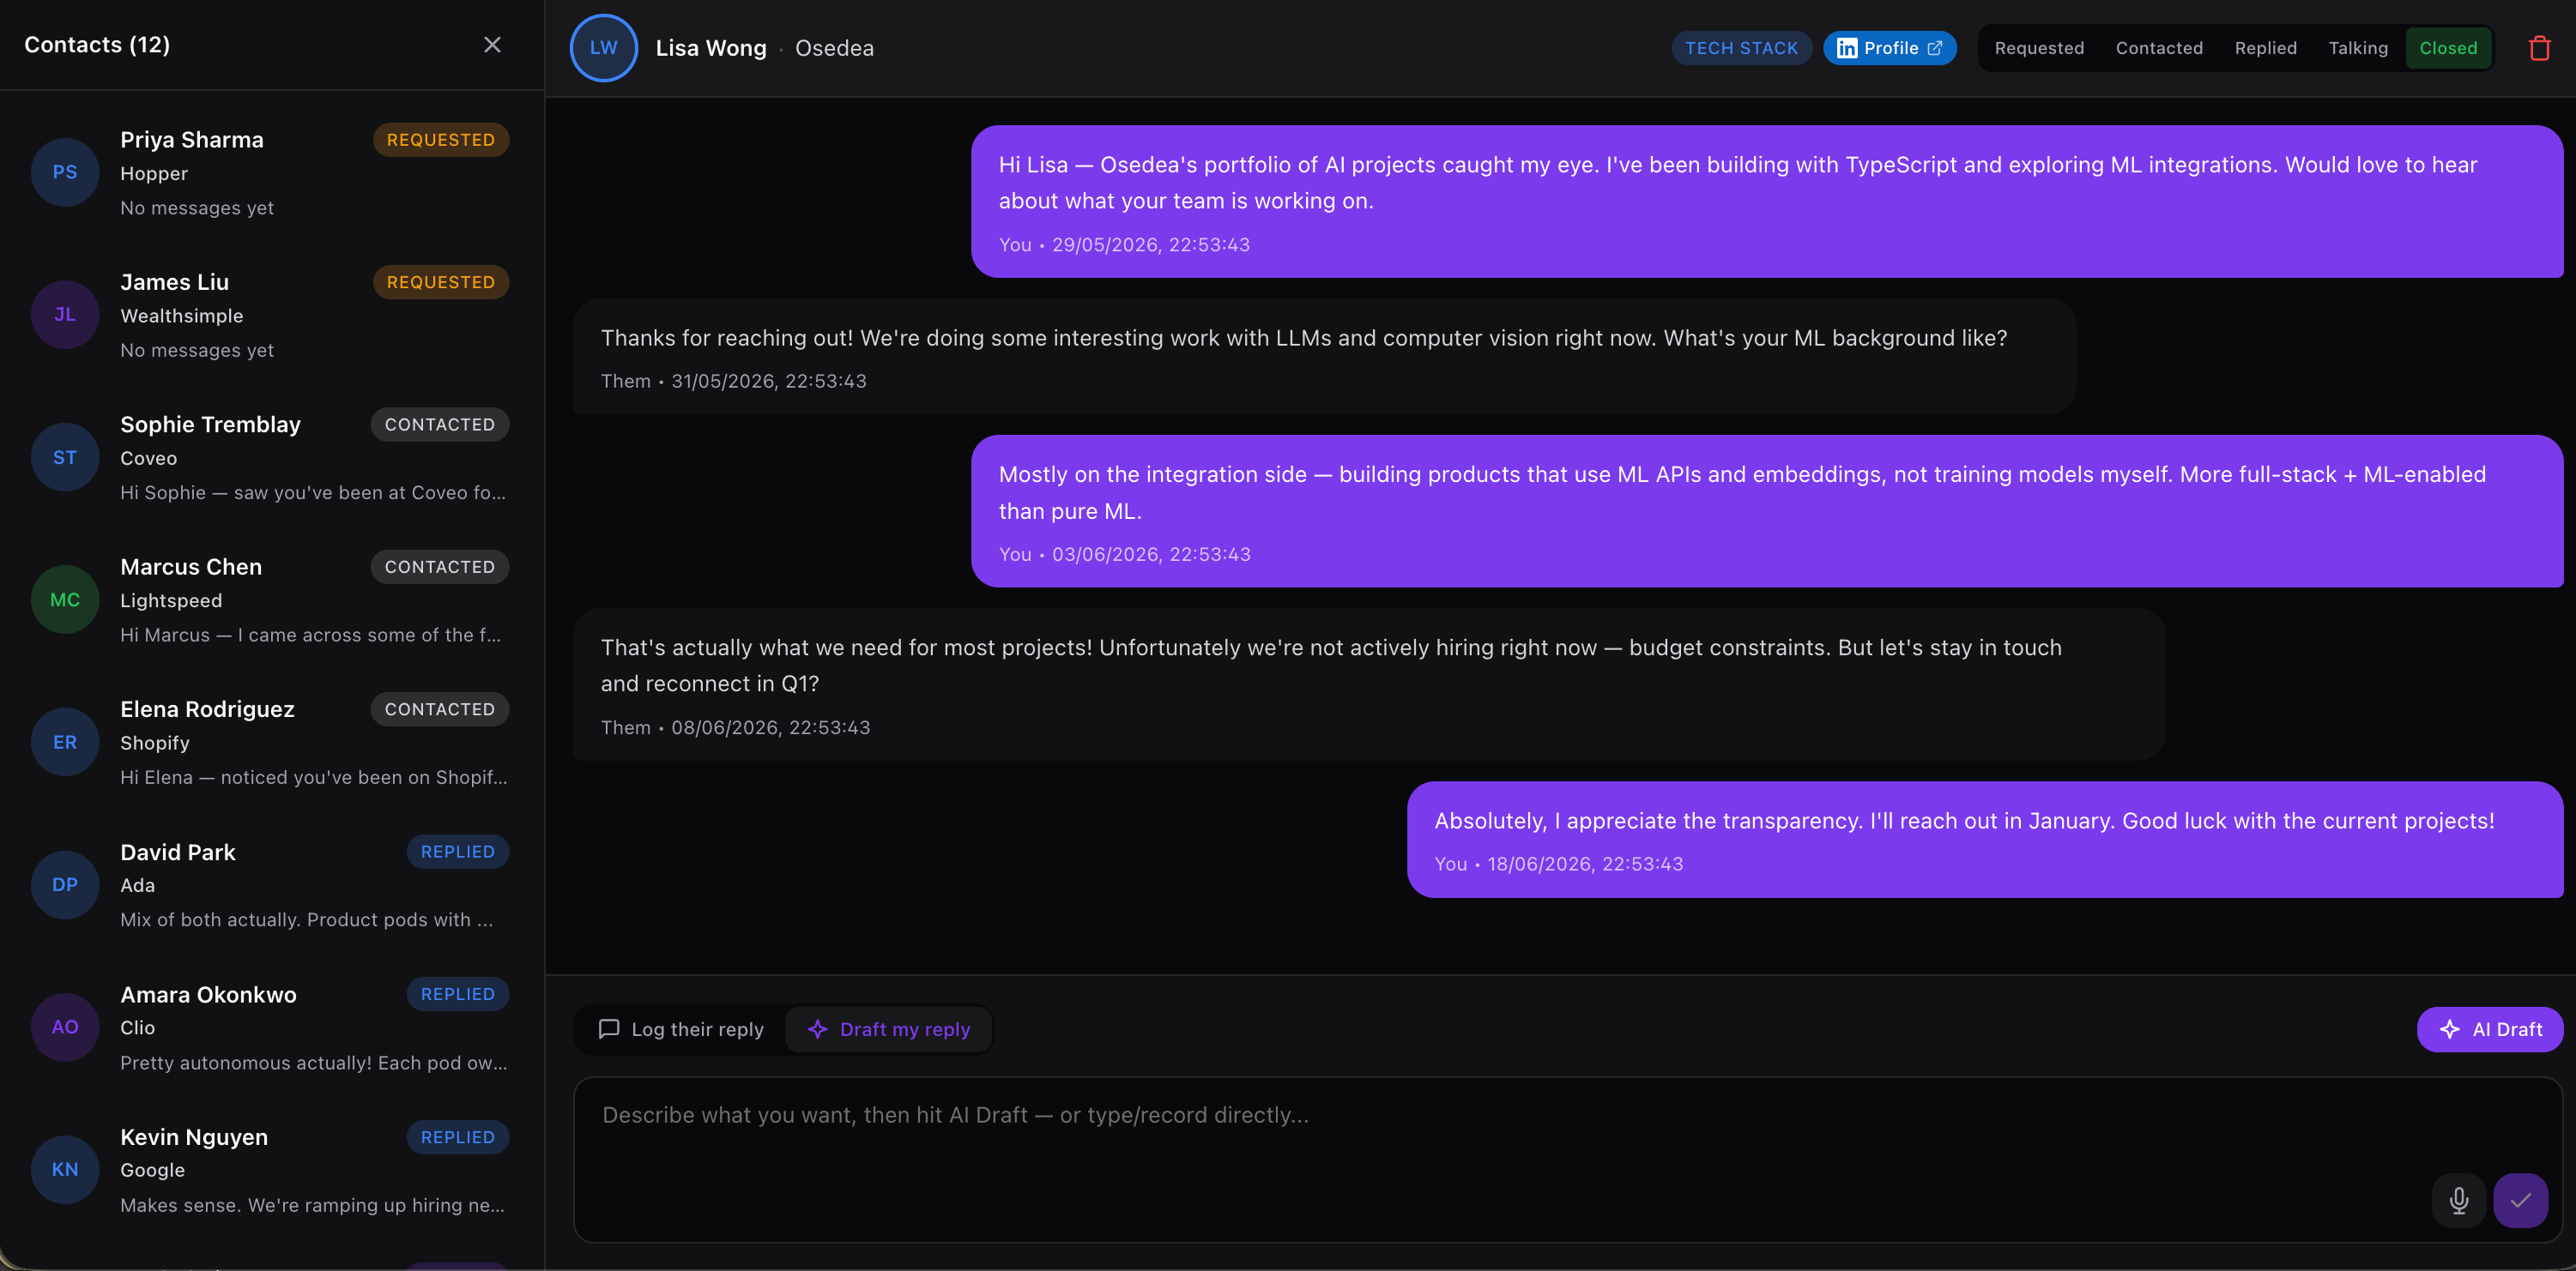Image resolution: width=2576 pixels, height=1271 pixels.
Task: Open Marcus Chen's conversation by name
Action: point(191,567)
